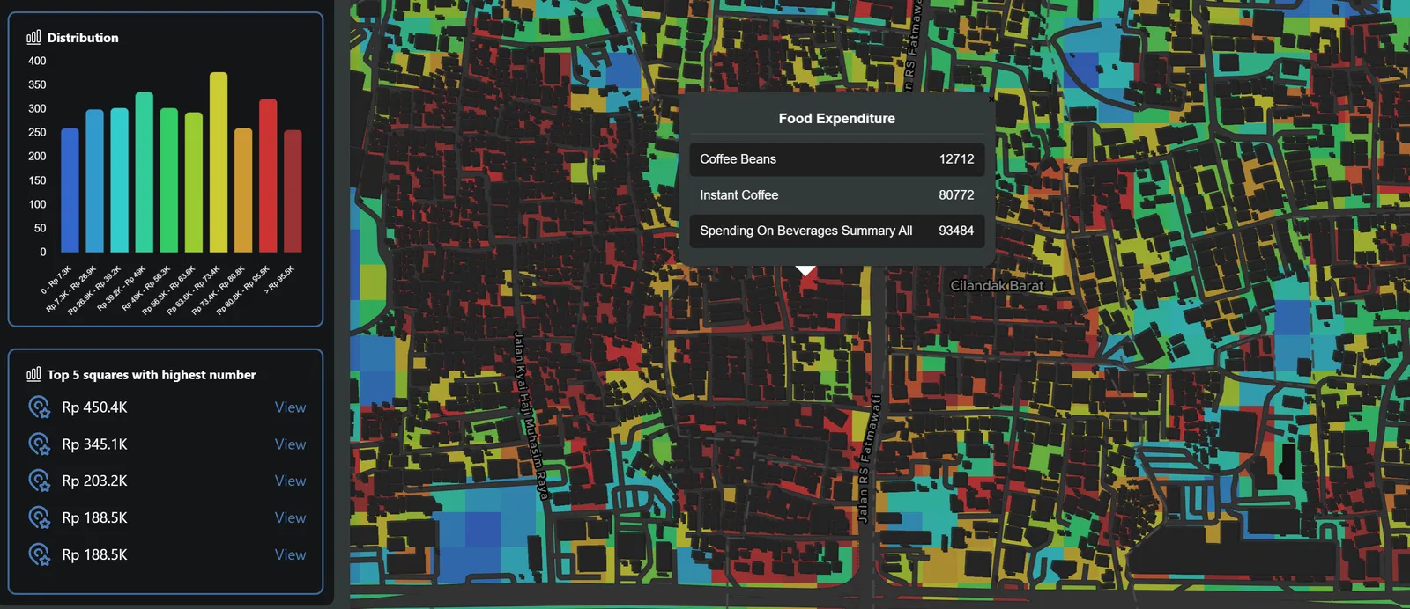Select the Rp 39.2K - Rp 49K bar
This screenshot has width=1410, height=609.
144,172
